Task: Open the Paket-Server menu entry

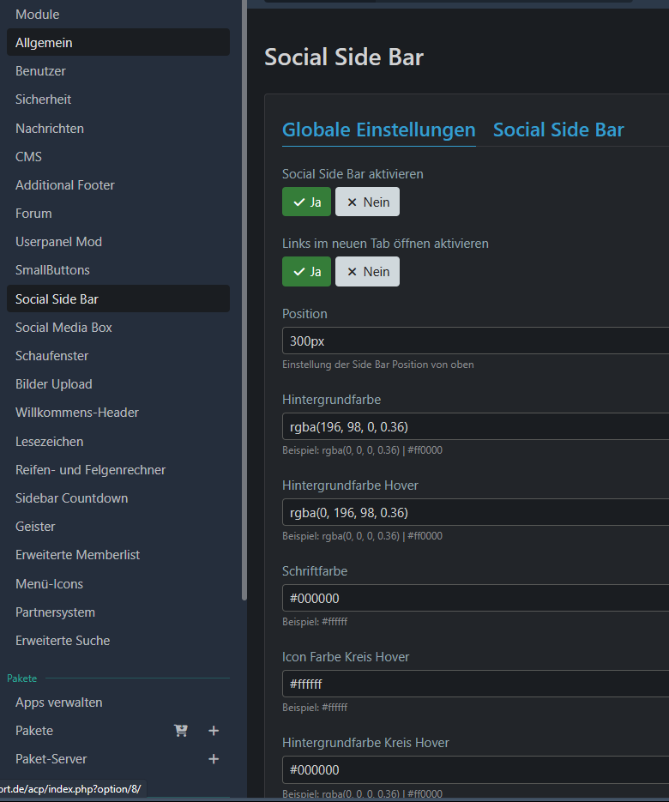Action: click(51, 759)
